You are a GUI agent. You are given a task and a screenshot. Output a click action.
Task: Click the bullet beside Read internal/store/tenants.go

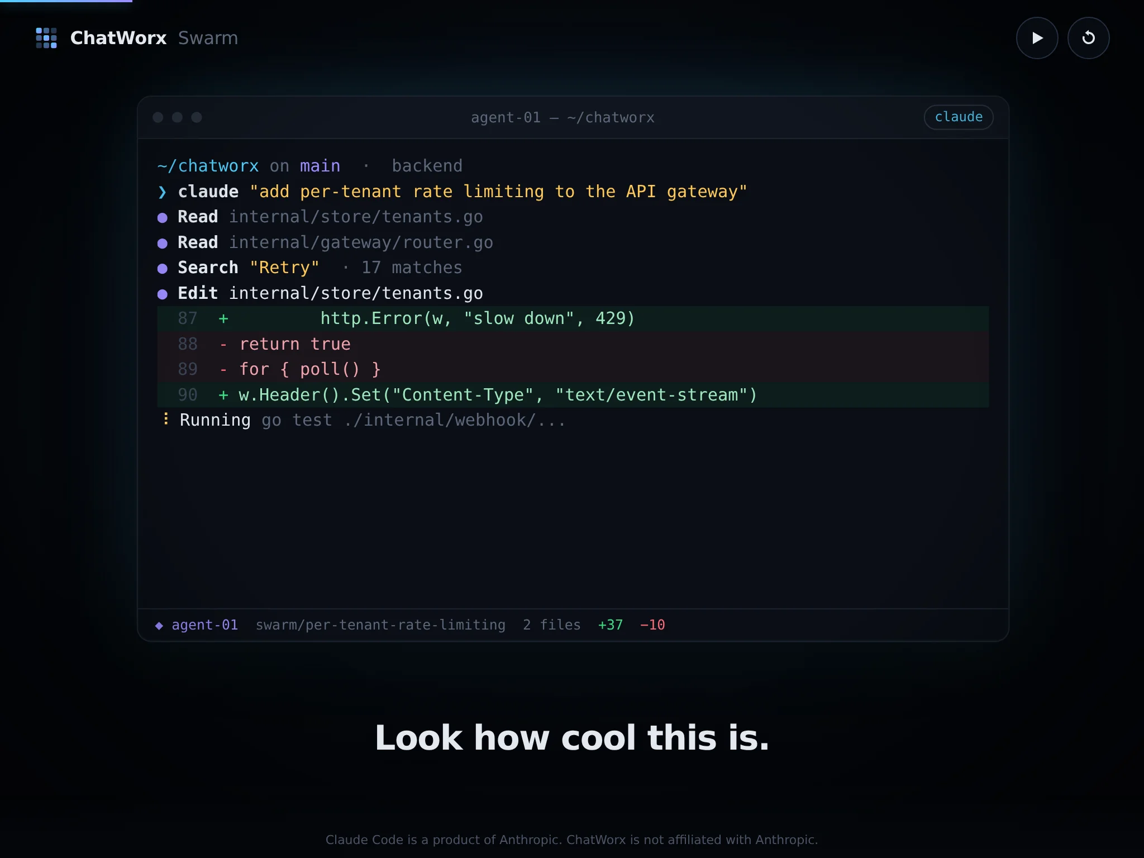(163, 218)
